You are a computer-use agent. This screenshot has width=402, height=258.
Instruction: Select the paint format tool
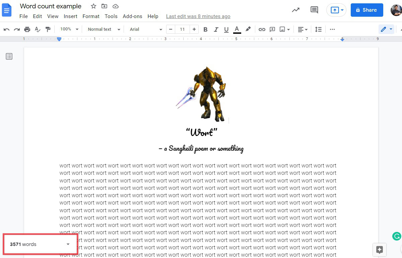point(48,29)
